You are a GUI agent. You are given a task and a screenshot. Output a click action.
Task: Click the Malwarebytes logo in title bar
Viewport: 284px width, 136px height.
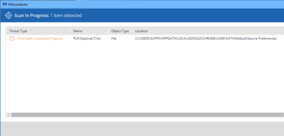tap(5, 4)
